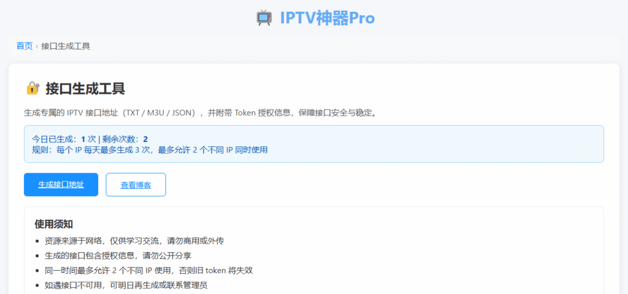Click the TV icon in the header
628x294 pixels.
(x=264, y=18)
